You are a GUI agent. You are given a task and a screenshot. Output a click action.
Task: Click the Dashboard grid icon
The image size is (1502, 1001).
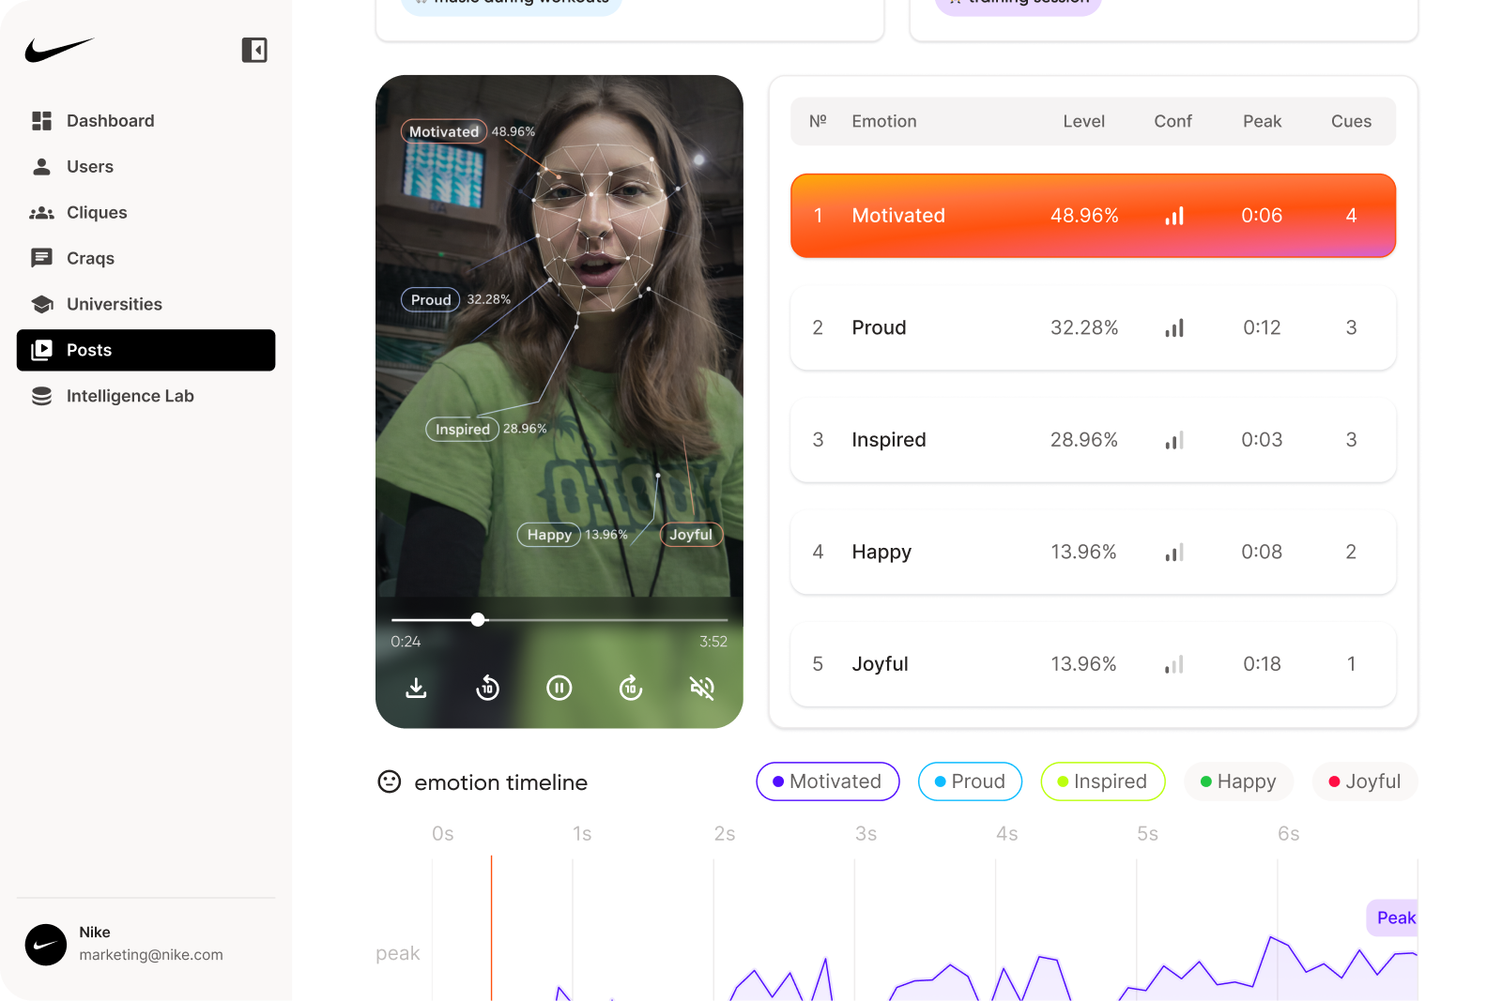[x=41, y=121]
